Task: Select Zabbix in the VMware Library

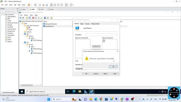Action: 10,42
